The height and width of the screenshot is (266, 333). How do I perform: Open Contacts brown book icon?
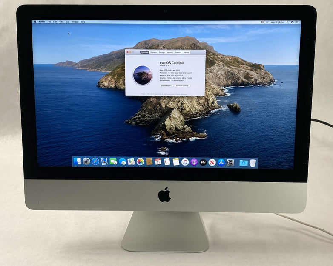[x=149, y=162]
